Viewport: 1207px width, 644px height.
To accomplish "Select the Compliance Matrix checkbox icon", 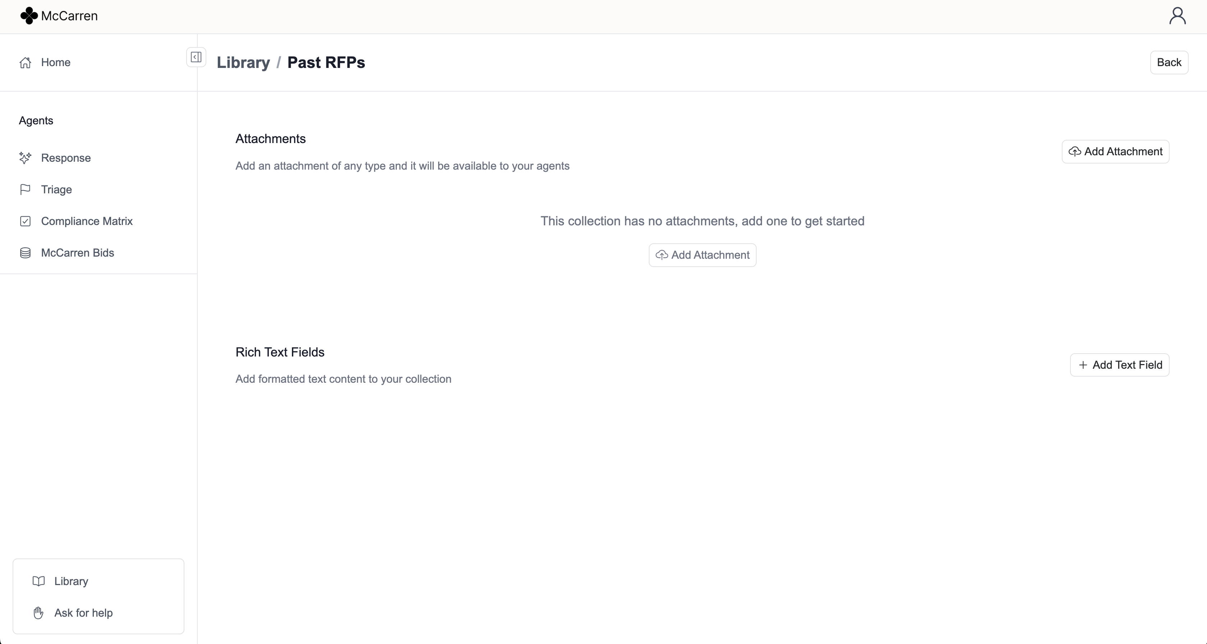I will [x=25, y=221].
